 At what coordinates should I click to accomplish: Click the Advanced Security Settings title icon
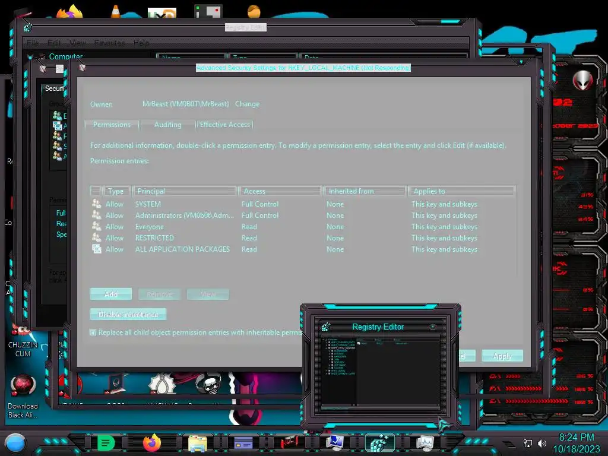(x=82, y=68)
